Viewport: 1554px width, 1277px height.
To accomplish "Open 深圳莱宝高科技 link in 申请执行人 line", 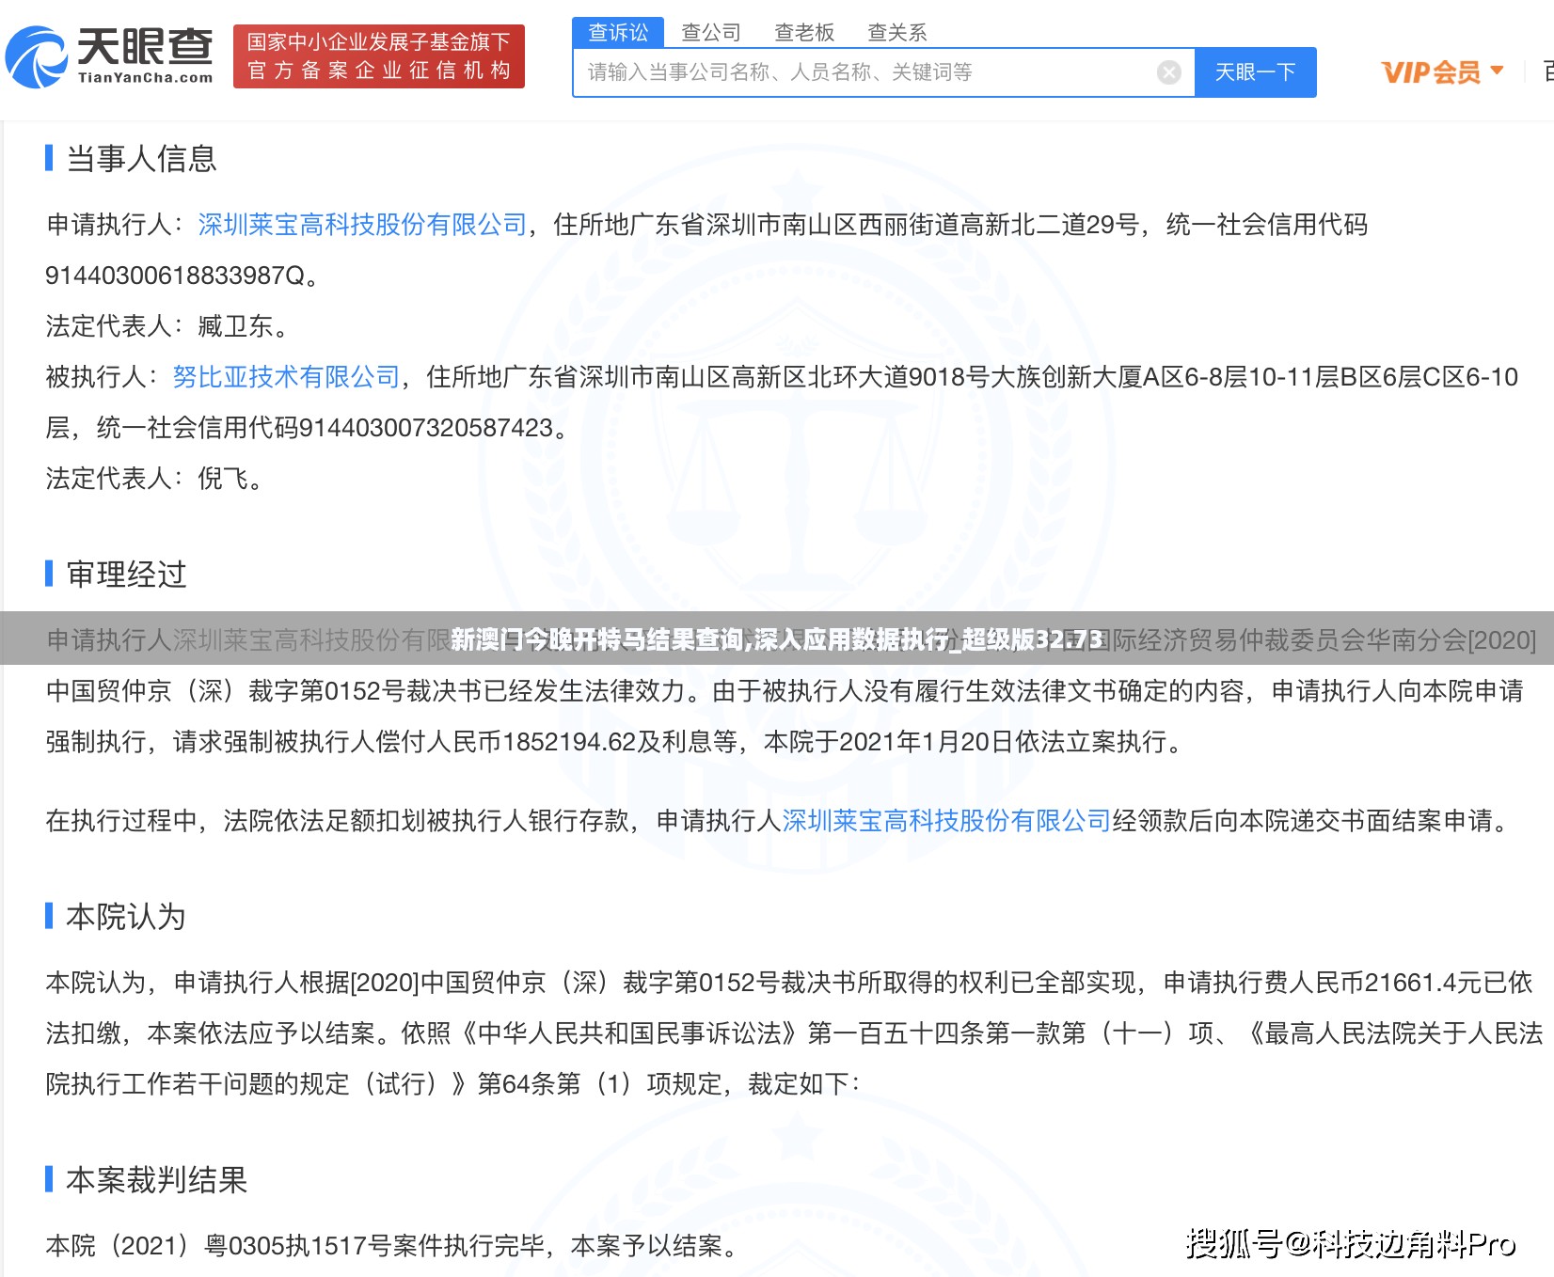I will [362, 225].
